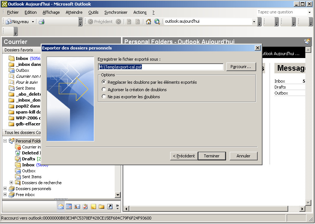
Task: Click the Home icon in the web toolbar
Action: tap(149, 22)
